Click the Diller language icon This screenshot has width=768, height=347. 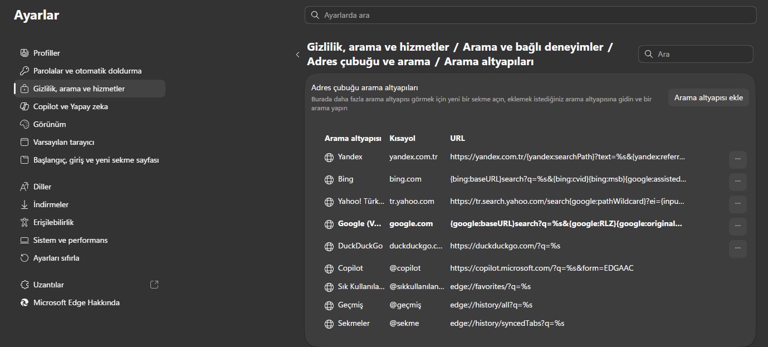[24, 187]
